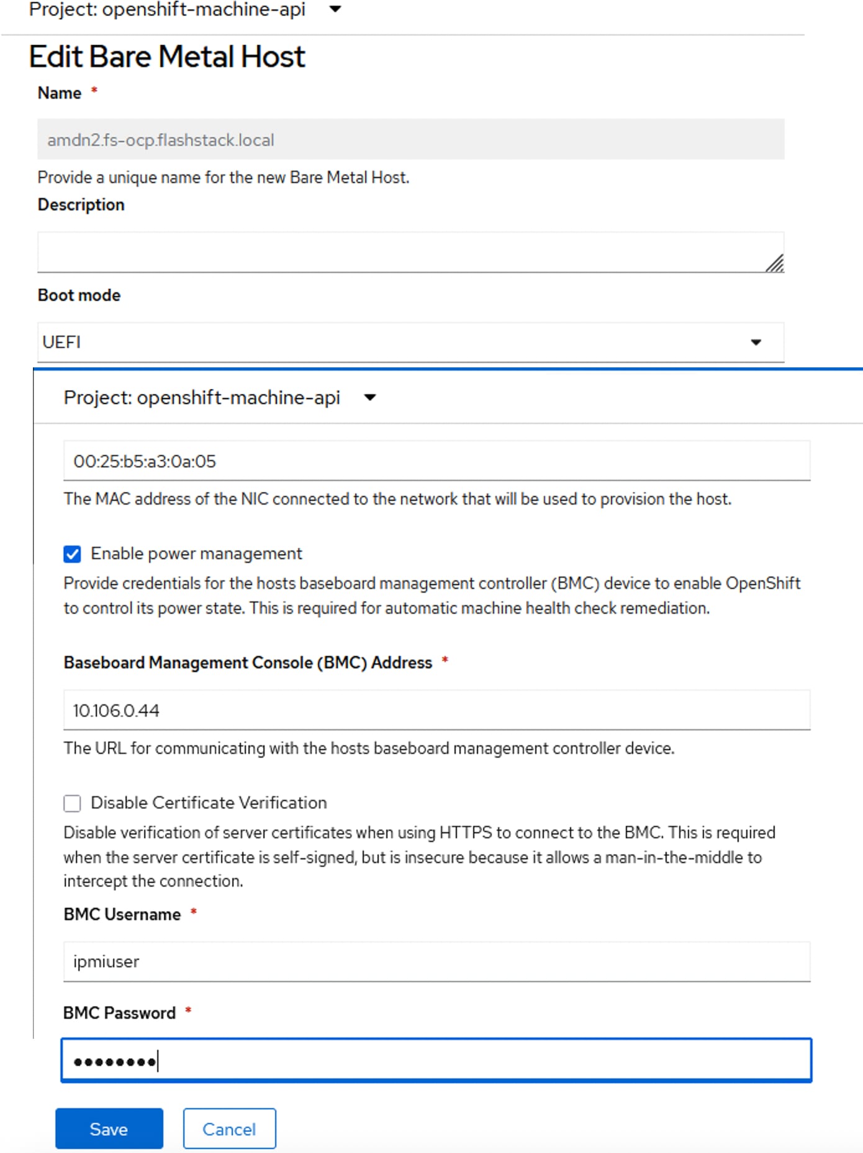Click into the BMC Password field
The height and width of the screenshot is (1153, 863).
click(x=436, y=1060)
